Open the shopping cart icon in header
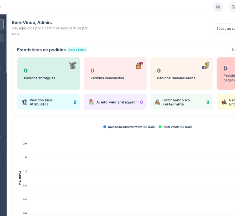235x216 pixels. coord(232,7)
